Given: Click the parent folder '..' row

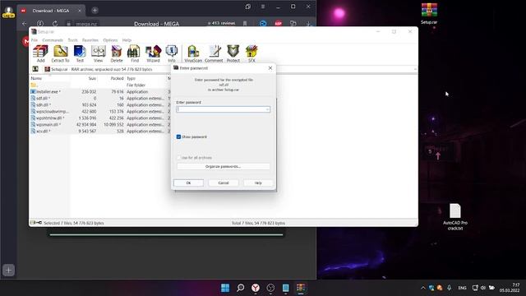Looking at the screenshot, I should pyautogui.click(x=100, y=86).
